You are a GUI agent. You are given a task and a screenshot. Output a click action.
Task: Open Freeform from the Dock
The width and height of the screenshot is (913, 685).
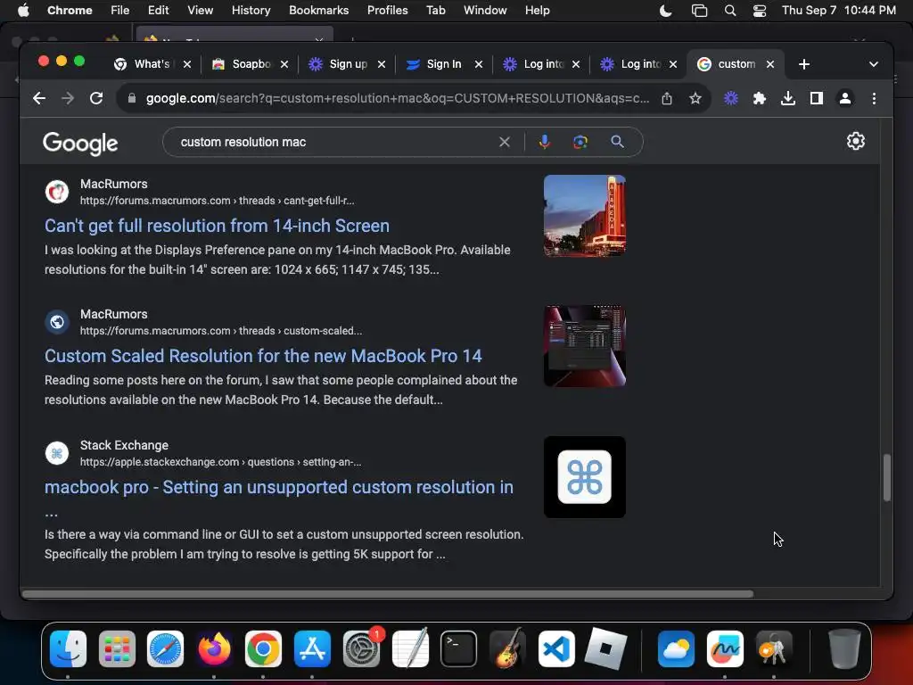coord(725,648)
